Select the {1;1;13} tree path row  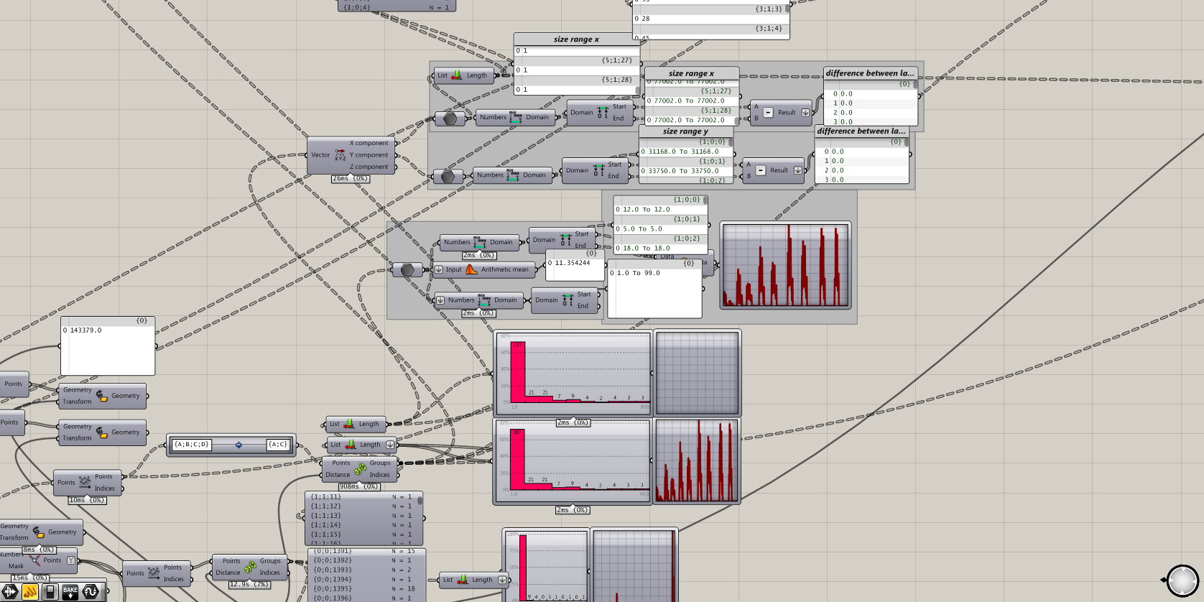click(363, 515)
